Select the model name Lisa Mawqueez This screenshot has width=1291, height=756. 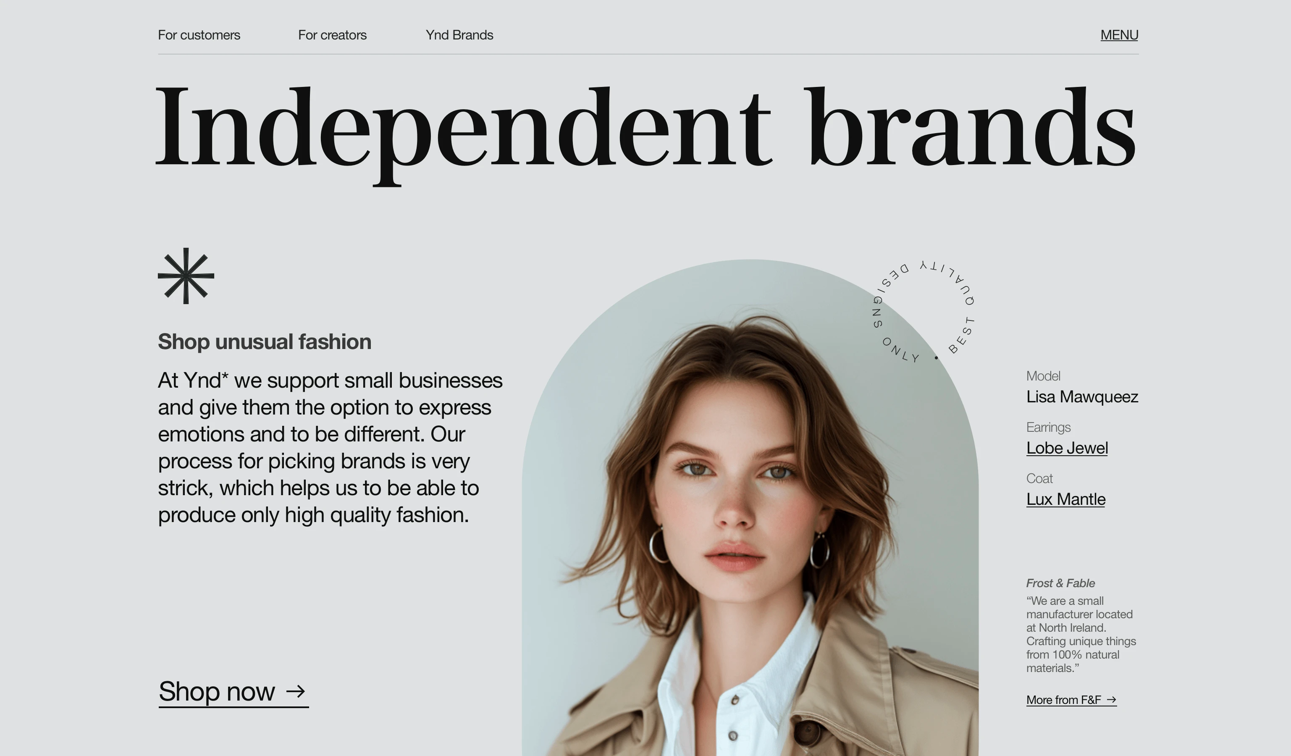click(1082, 397)
